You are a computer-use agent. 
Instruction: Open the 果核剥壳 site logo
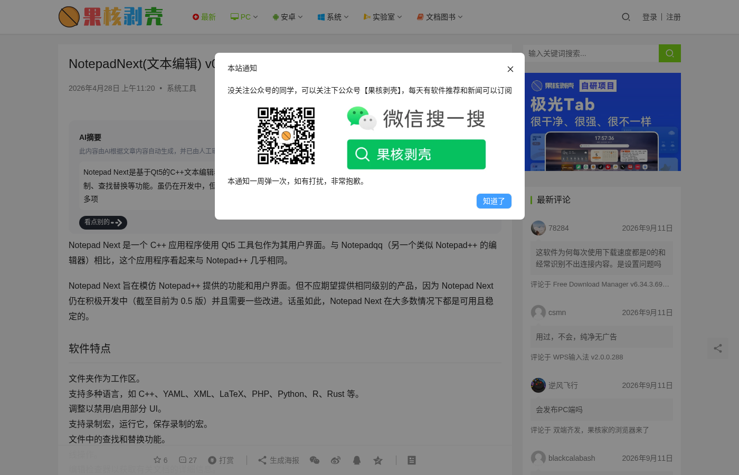(x=111, y=17)
